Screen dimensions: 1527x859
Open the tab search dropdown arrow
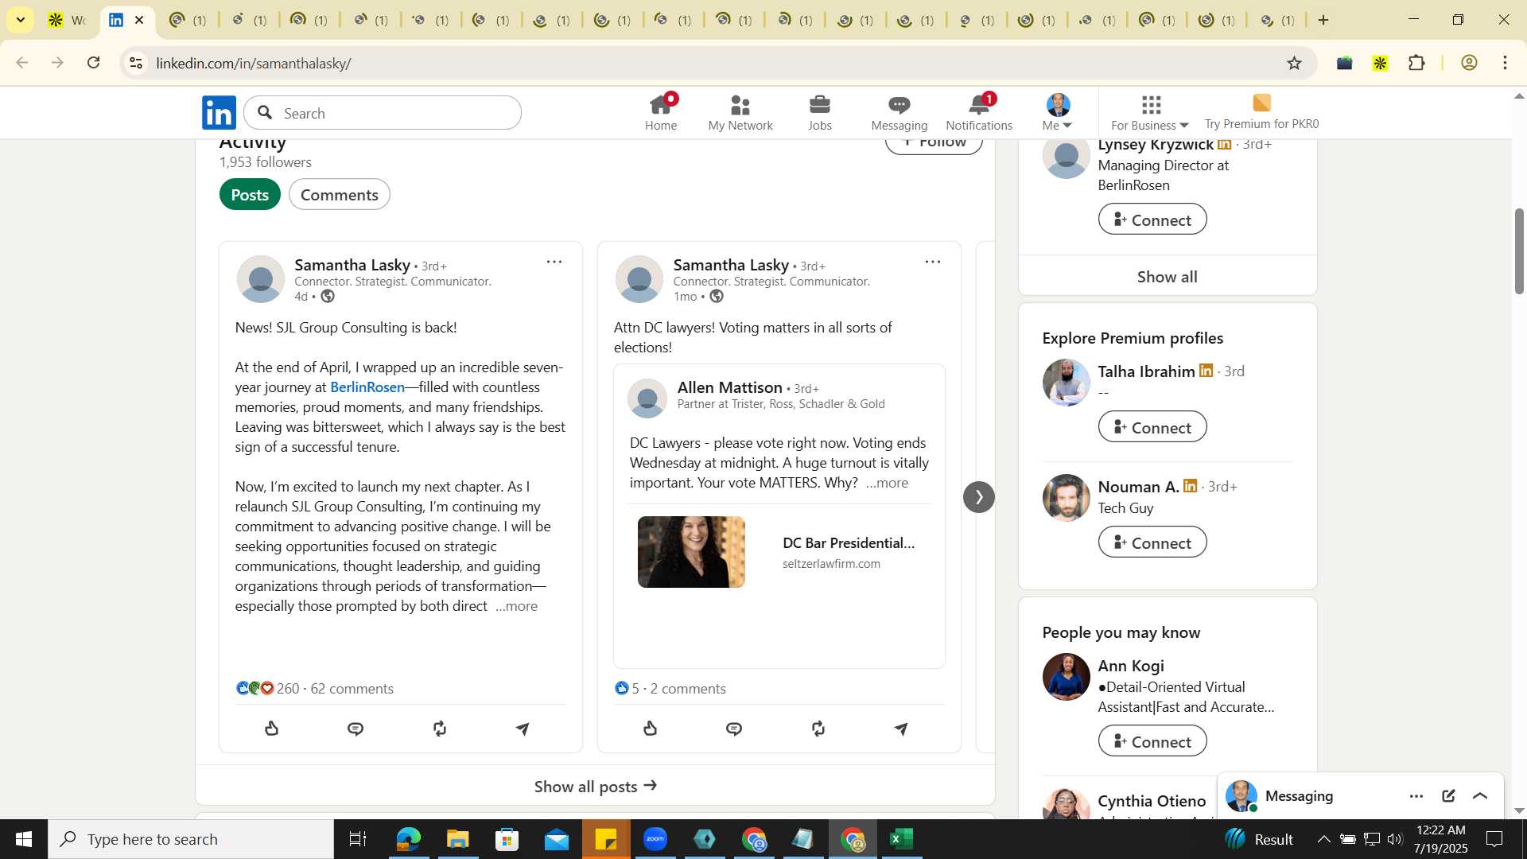coord(21,20)
